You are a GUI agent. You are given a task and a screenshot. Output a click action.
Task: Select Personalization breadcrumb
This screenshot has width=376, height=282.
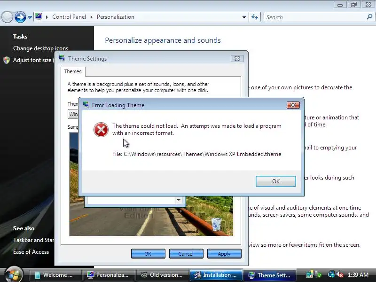coord(116,17)
